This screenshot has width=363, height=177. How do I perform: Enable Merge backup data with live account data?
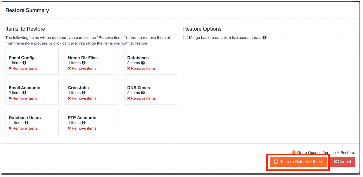[x=186, y=37]
